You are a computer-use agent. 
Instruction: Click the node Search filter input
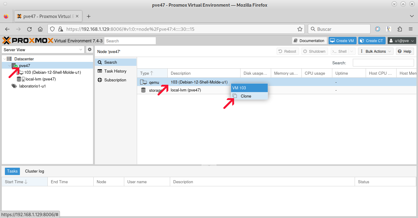click(x=383, y=63)
